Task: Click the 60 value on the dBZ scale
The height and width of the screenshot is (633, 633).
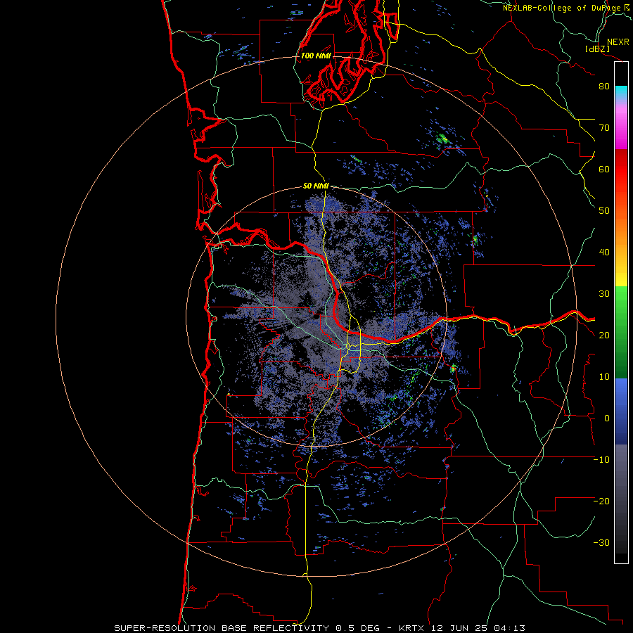Action: click(x=604, y=170)
